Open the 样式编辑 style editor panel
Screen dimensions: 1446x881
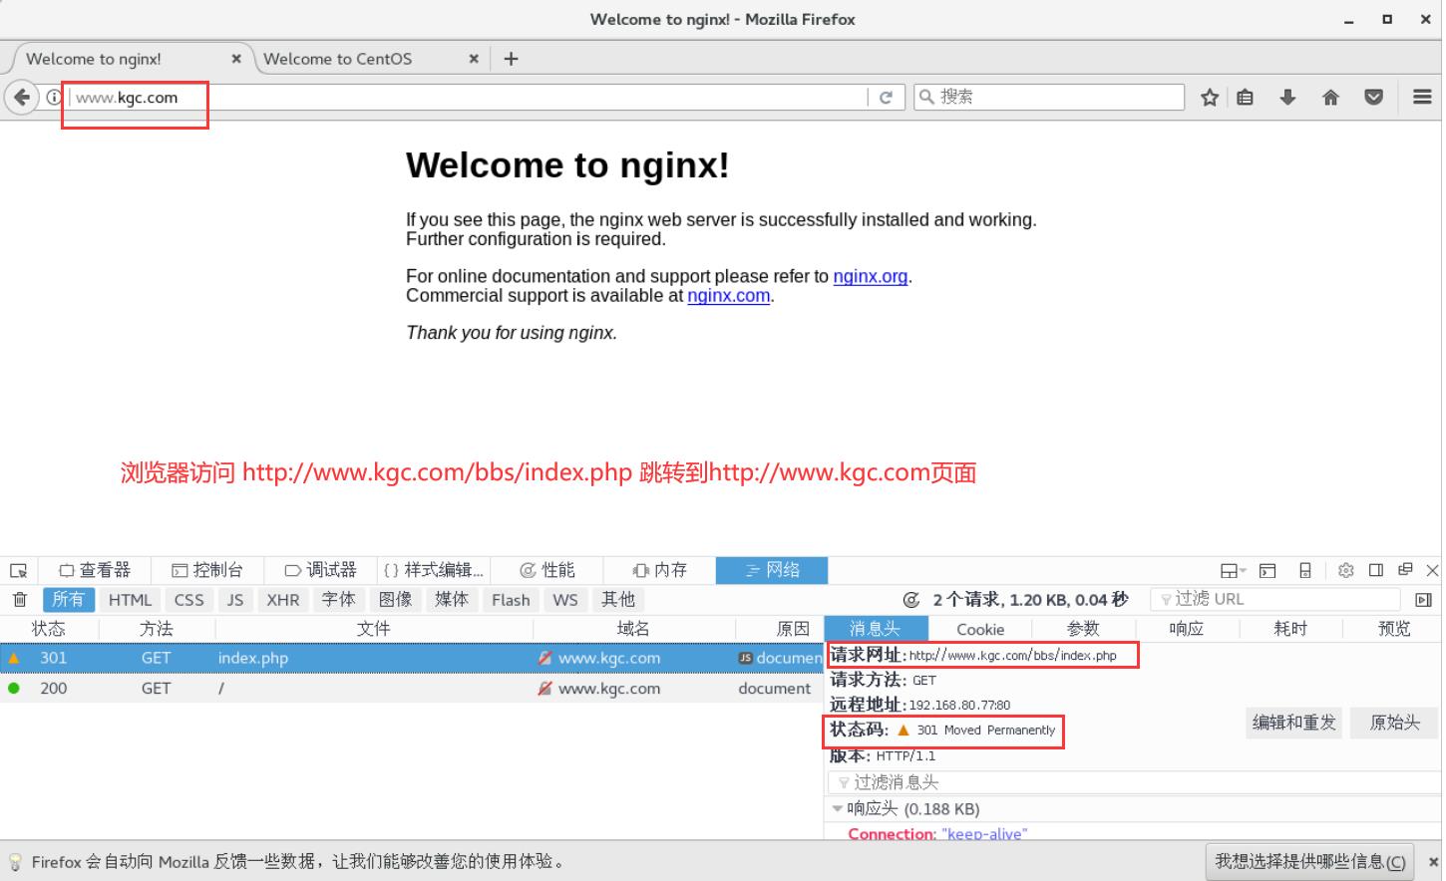433,570
